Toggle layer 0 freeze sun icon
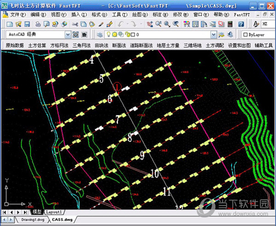The image size is (276, 226). tap(115, 34)
